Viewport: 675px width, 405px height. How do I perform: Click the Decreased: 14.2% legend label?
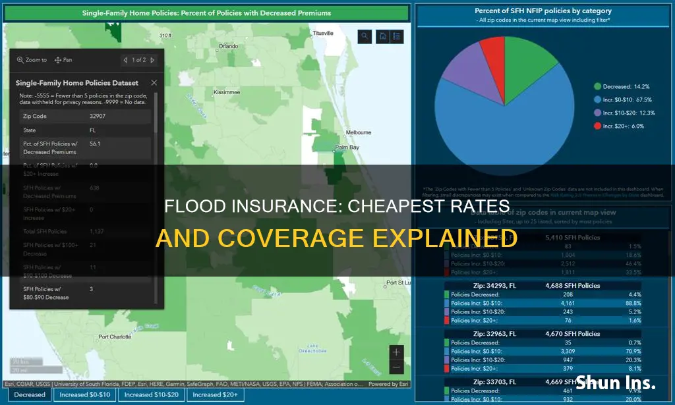(x=626, y=86)
